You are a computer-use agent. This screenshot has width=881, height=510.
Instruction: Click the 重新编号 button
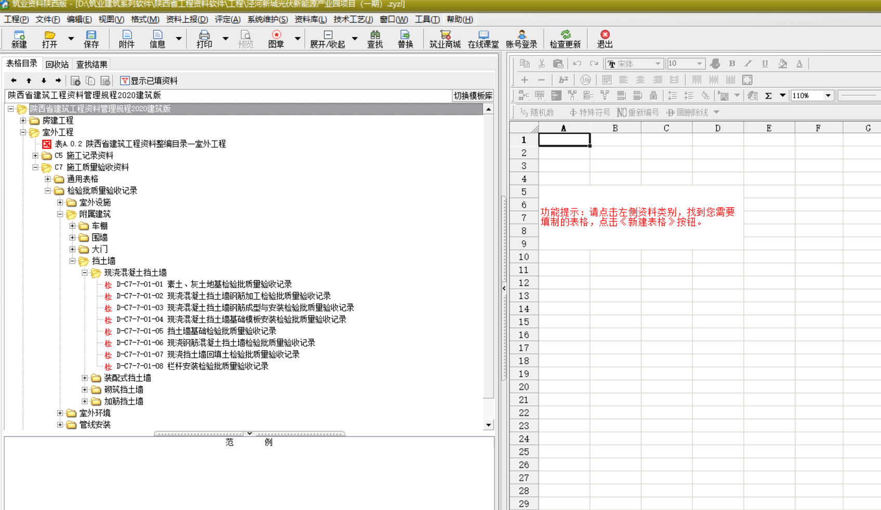(638, 112)
